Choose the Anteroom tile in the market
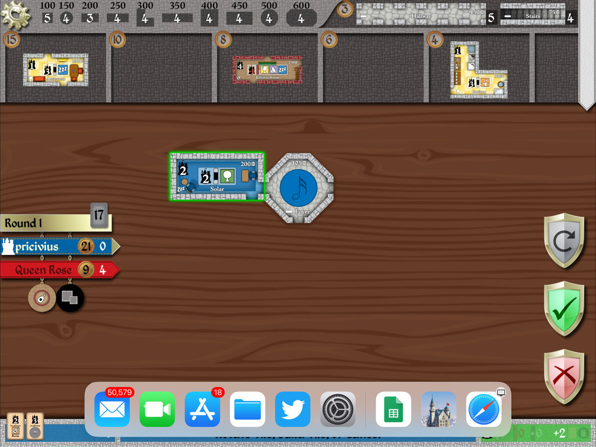The width and height of the screenshot is (596, 447). (x=56, y=70)
